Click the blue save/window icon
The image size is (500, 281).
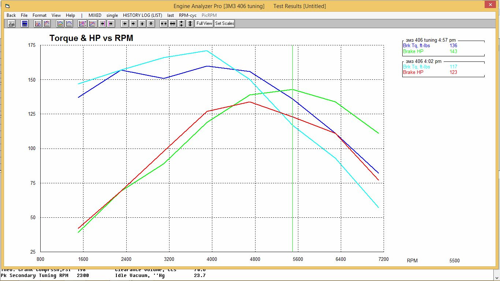tap(25, 24)
